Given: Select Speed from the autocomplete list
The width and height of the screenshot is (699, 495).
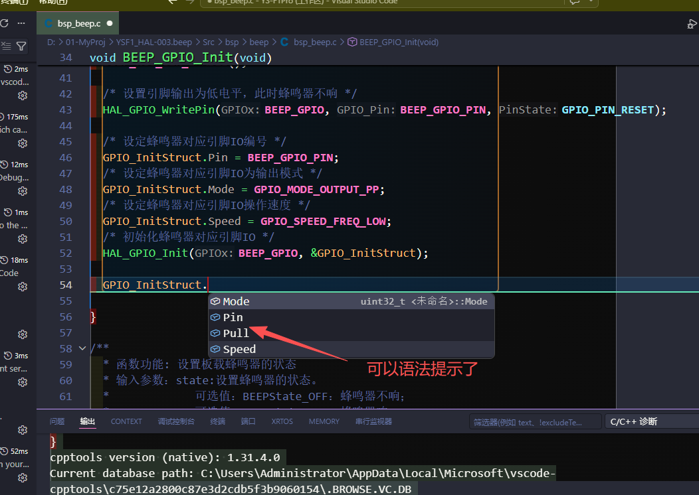Looking at the screenshot, I should (239, 349).
